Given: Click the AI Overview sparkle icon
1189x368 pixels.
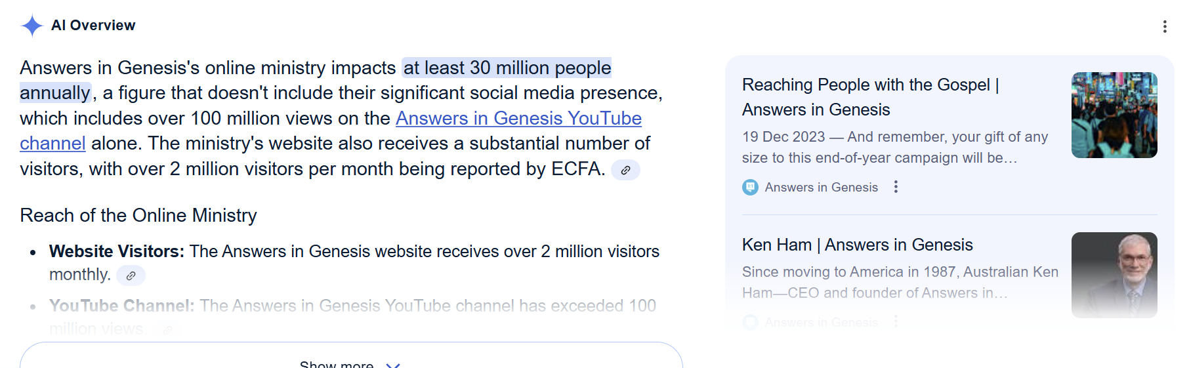Looking at the screenshot, I should click(31, 26).
